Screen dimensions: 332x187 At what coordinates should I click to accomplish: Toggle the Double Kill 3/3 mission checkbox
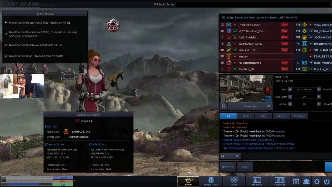pos(6,45)
